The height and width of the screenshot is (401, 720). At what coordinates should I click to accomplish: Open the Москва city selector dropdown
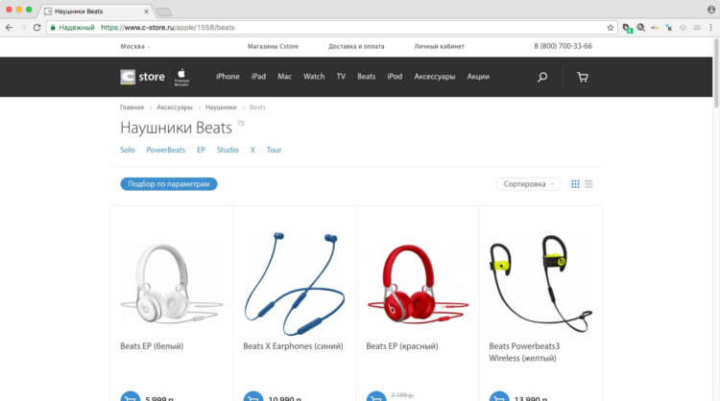[135, 46]
